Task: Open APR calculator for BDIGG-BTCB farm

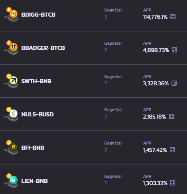Action: (173, 17)
